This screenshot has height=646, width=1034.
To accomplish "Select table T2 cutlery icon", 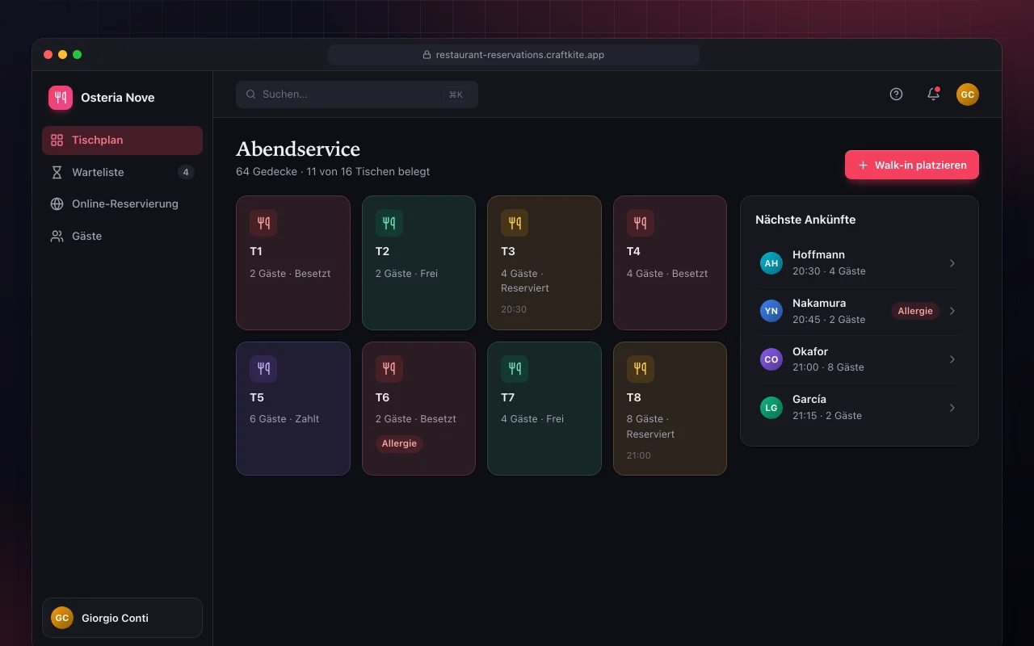I will coord(389,223).
